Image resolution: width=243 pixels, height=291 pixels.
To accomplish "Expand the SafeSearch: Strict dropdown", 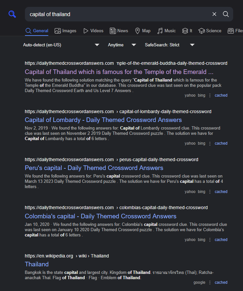I will point(170,45).
